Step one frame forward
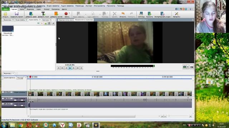Image resolution: width=229 pixels, height=128 pixels. (74, 68)
